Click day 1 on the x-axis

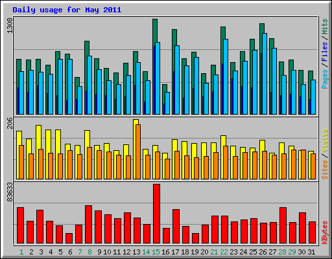21,252
